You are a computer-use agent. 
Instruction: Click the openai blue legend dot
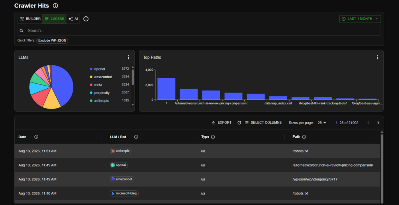(91, 69)
